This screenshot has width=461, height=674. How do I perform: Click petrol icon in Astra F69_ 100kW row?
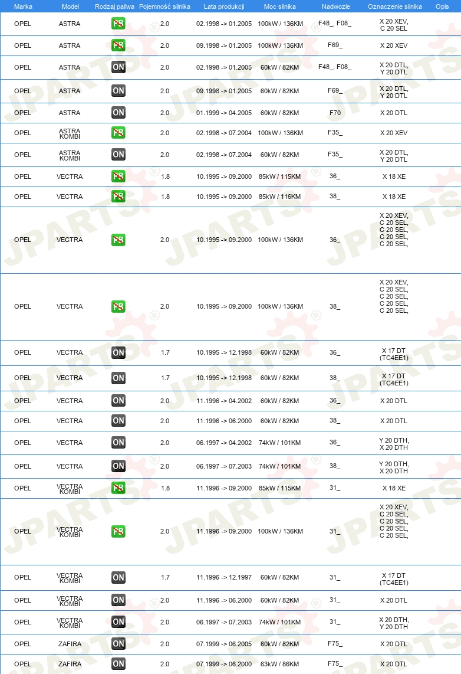point(118,45)
